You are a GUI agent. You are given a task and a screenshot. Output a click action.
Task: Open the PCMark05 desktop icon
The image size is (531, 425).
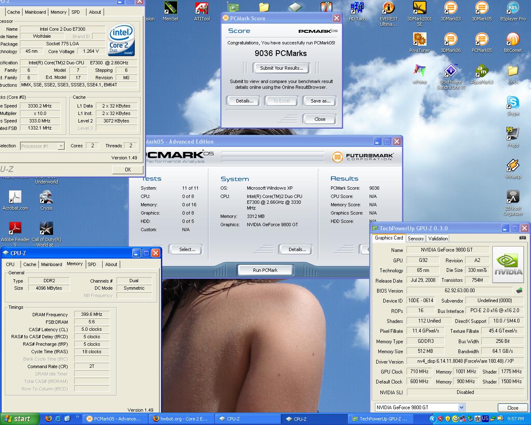tap(482, 43)
